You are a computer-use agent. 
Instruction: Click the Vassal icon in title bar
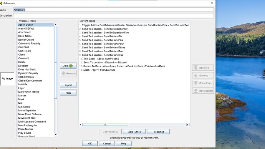click(1, 3)
